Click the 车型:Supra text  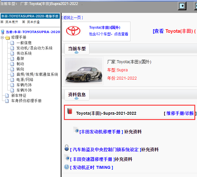click(117, 70)
